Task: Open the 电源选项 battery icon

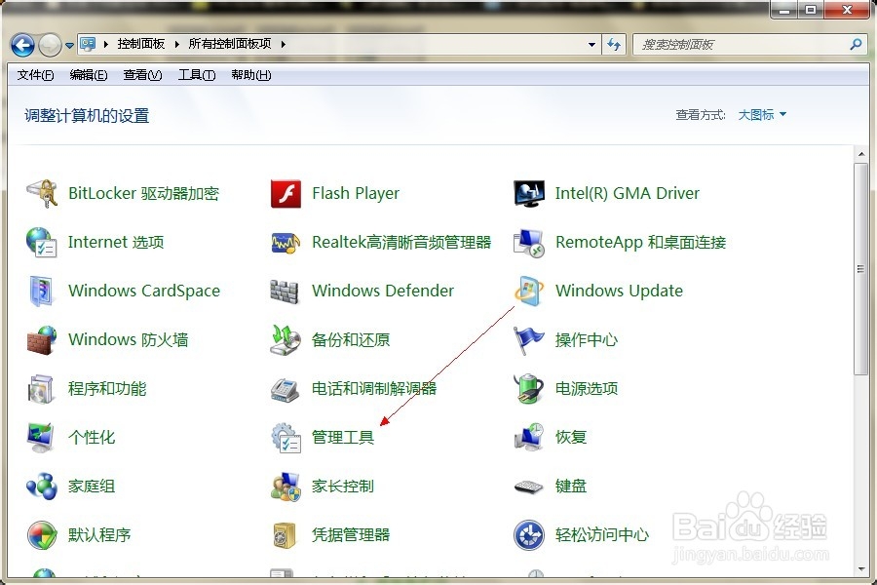Action: point(529,388)
